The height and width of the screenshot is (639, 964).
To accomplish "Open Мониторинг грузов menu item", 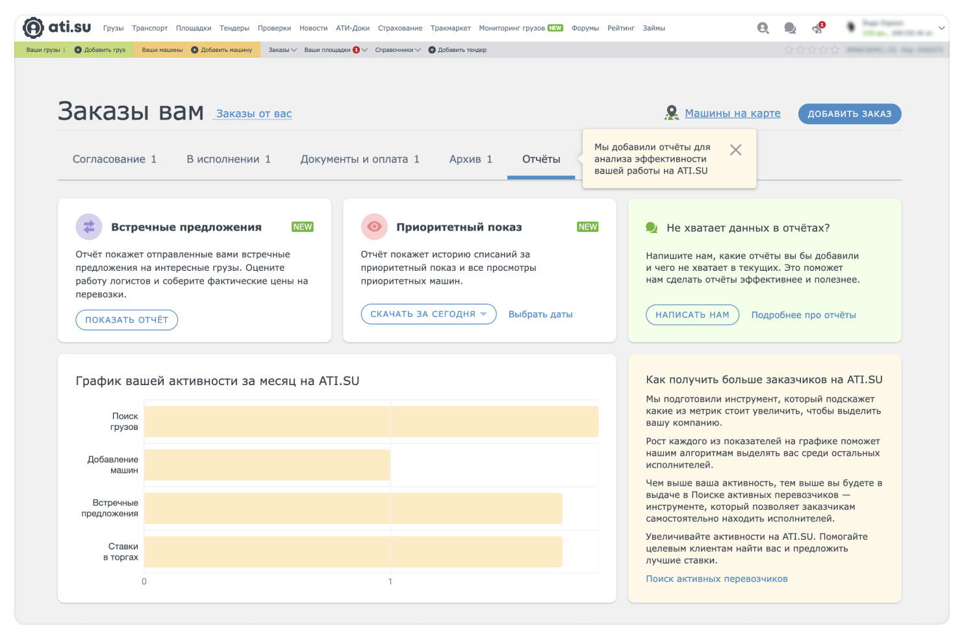I will point(521,28).
